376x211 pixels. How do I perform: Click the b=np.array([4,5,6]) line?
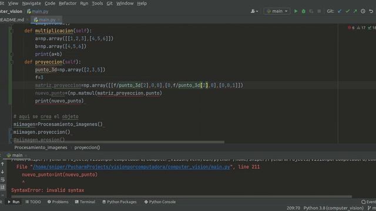coord(61,46)
